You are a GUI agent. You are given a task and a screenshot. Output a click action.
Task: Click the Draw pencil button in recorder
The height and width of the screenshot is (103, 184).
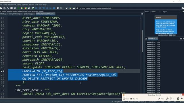coord(161,99)
